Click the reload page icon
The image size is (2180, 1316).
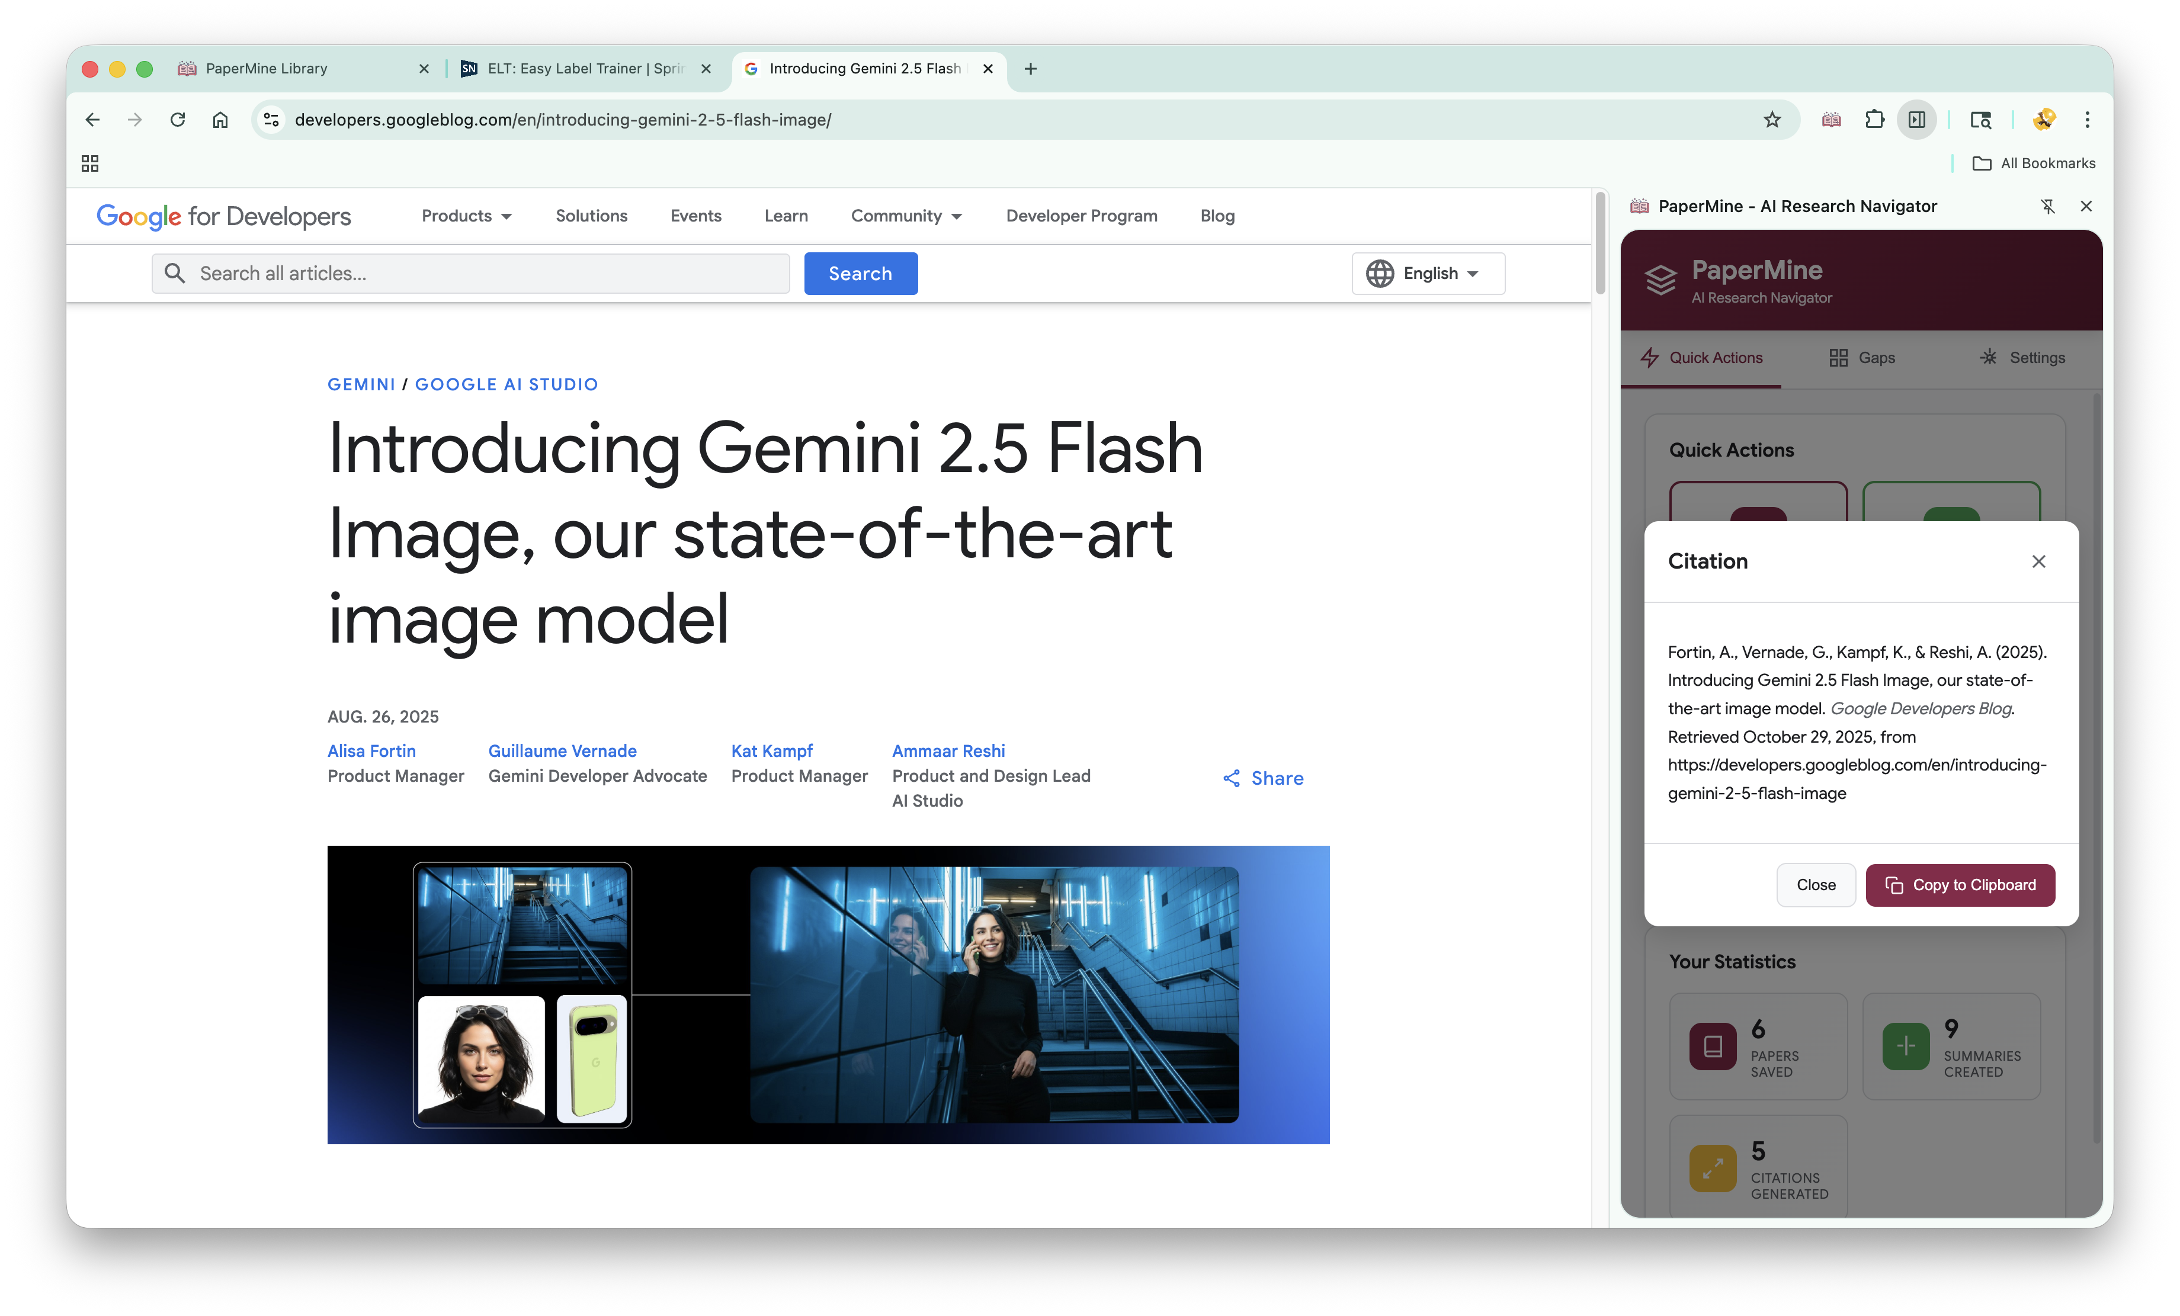[178, 120]
